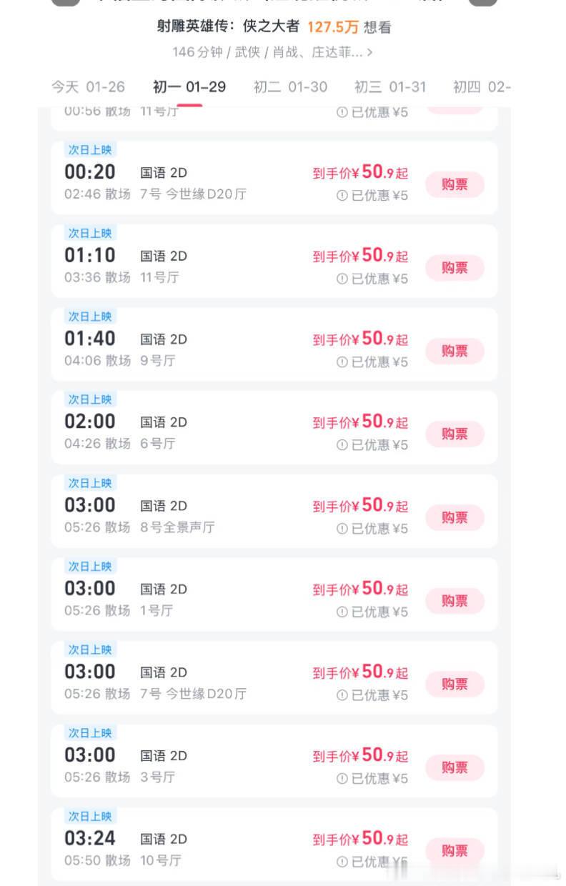Open discount info icon for 03:00 今世缘D20厅 showing
The height and width of the screenshot is (886, 566).
pos(342,695)
